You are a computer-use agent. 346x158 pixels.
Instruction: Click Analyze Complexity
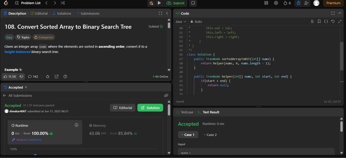coord(27,140)
